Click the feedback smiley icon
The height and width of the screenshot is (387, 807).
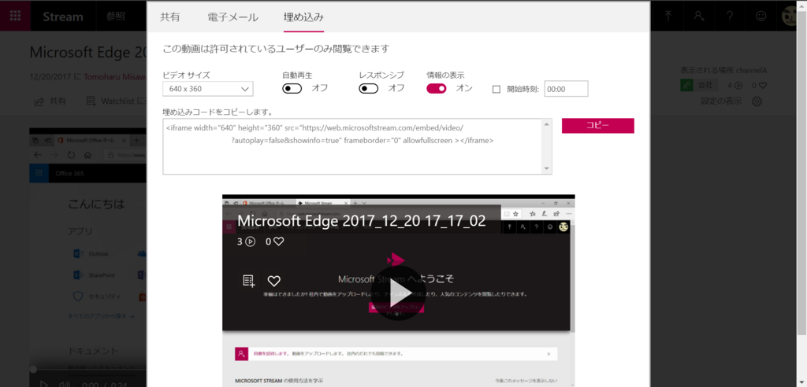[x=761, y=16]
